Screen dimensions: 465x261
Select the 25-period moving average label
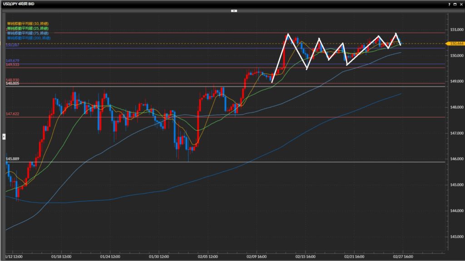(29, 29)
